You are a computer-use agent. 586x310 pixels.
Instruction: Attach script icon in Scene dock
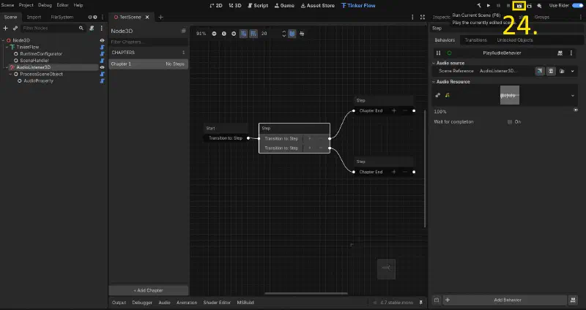tap(92, 28)
